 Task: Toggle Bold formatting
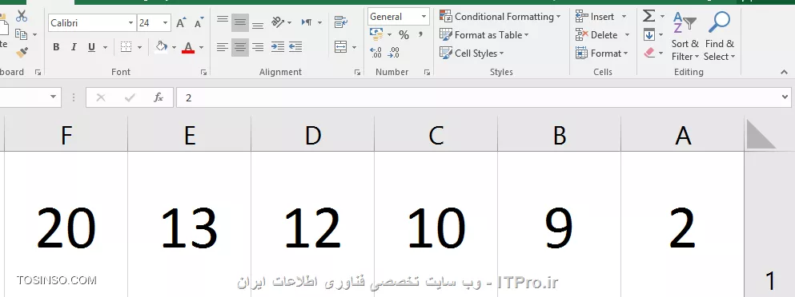pos(56,47)
